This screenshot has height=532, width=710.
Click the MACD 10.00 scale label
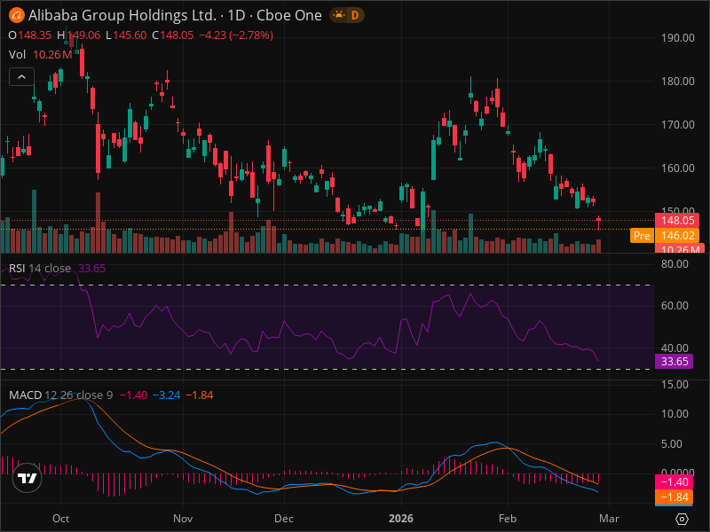pyautogui.click(x=674, y=414)
